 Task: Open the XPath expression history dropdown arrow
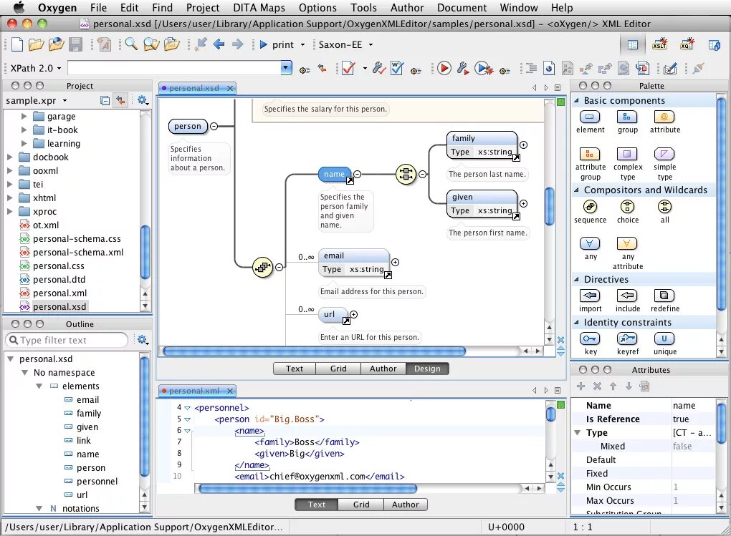tap(286, 68)
